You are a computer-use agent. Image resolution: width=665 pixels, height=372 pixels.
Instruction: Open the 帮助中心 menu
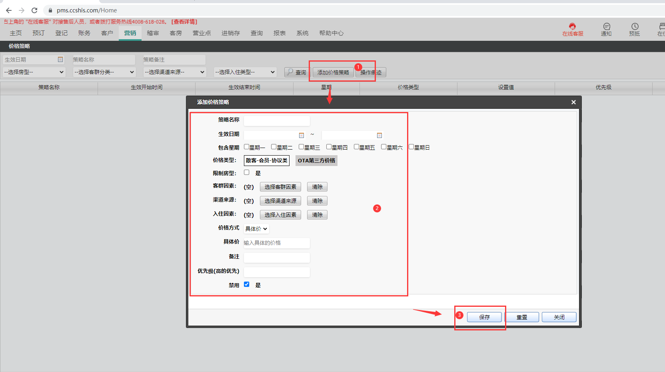332,33
